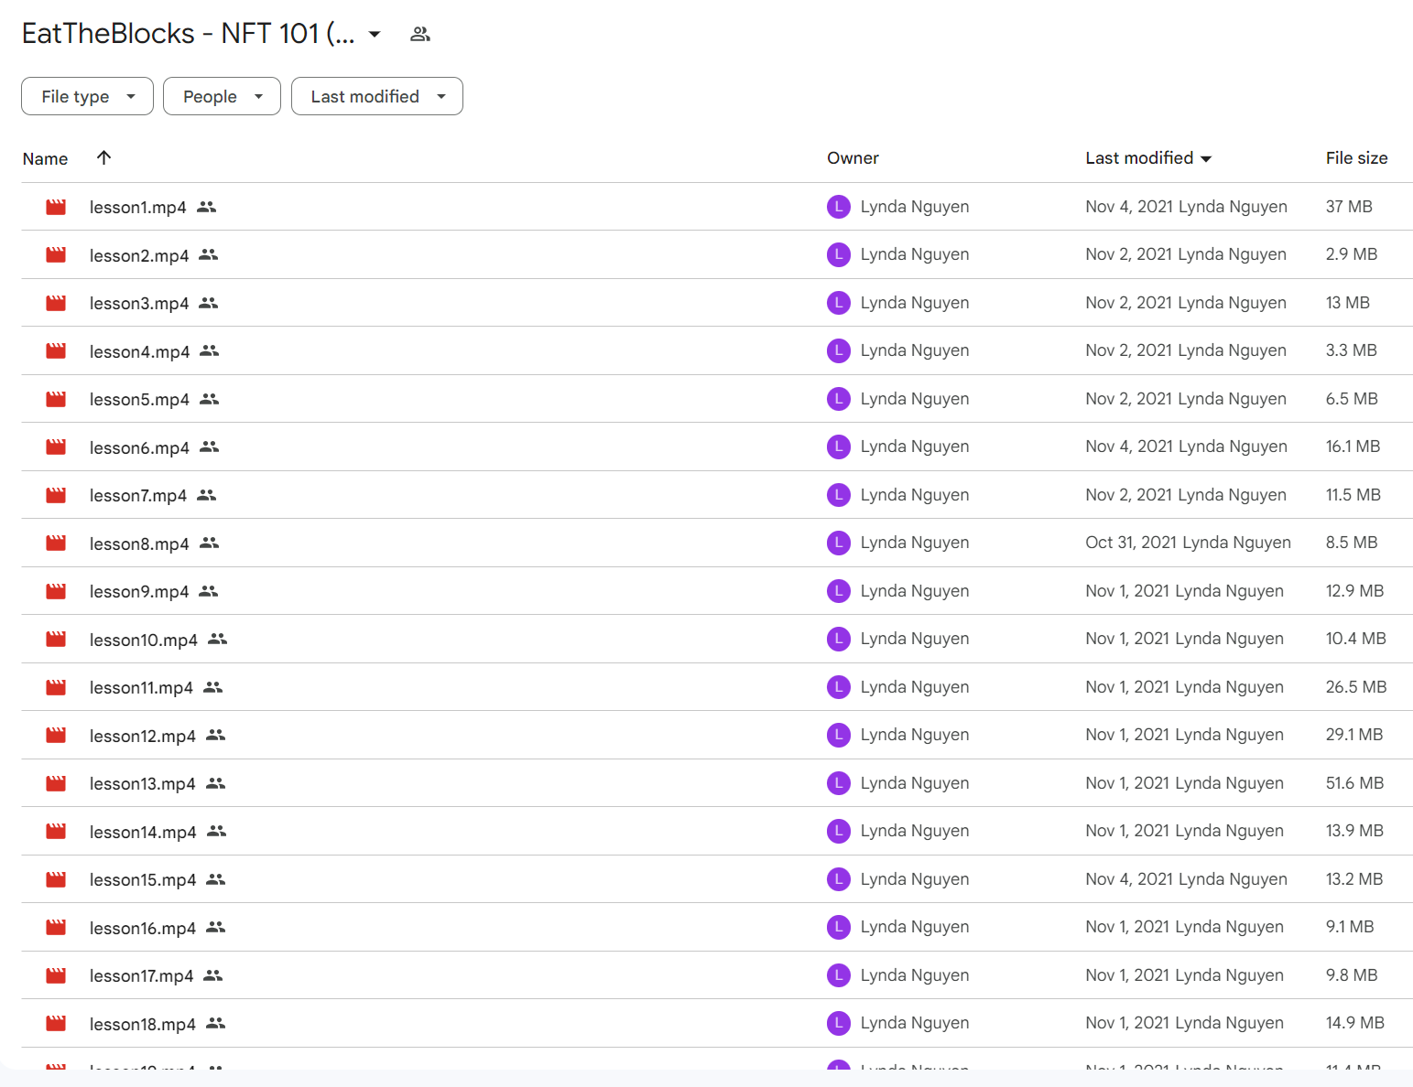Select the lesson18.mp4 file name
Image resolution: width=1413 pixels, height=1087 pixels.
coord(142,1024)
